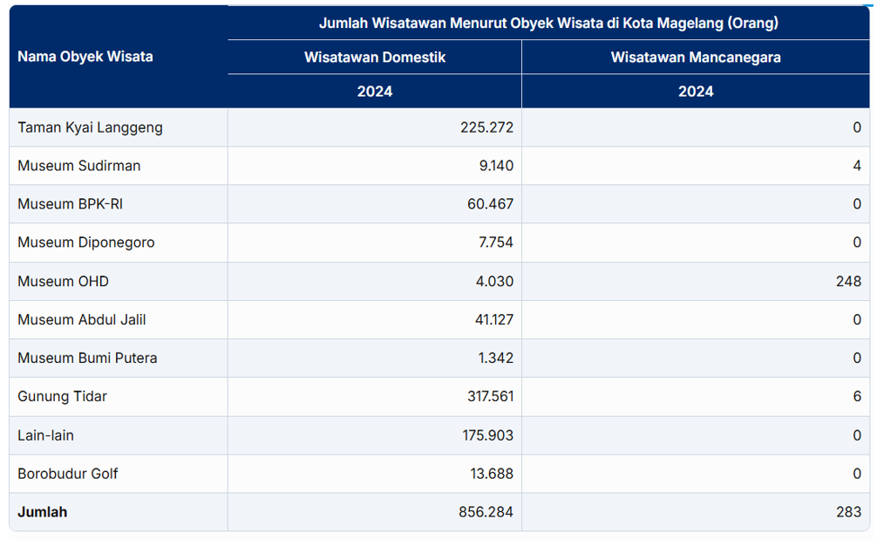This screenshot has width=877, height=540.
Task: Select the Lain-lain row label
Action: (51, 434)
